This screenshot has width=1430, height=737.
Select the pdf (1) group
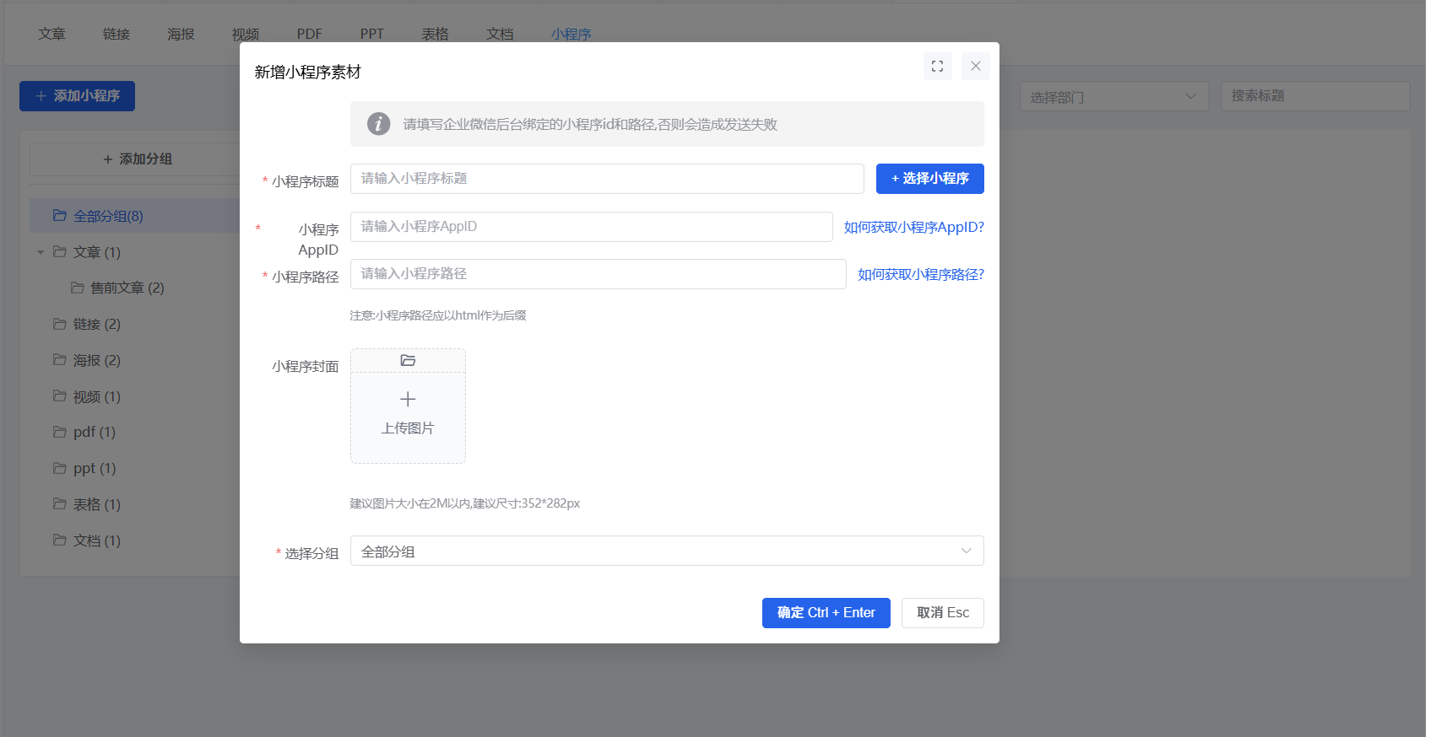95,432
